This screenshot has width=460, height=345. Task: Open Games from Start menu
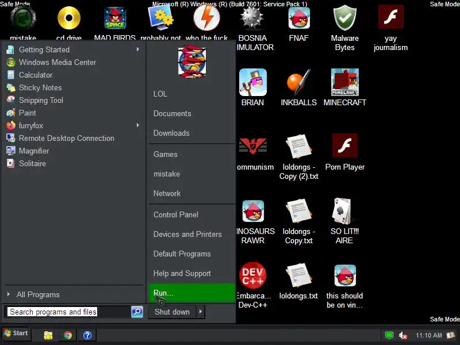tap(166, 154)
